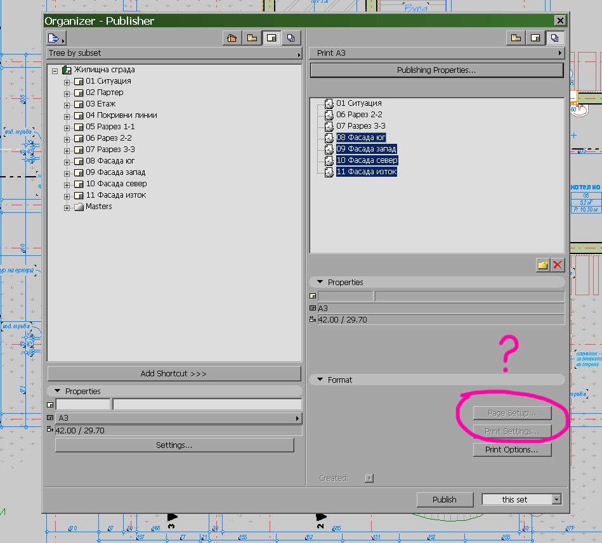The height and width of the screenshot is (543, 602).
Task: Collapse the Жилищна сграда root node
Action: click(x=55, y=71)
